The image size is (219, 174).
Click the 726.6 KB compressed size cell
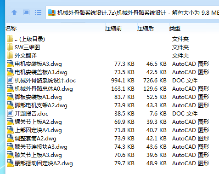(x=155, y=81)
